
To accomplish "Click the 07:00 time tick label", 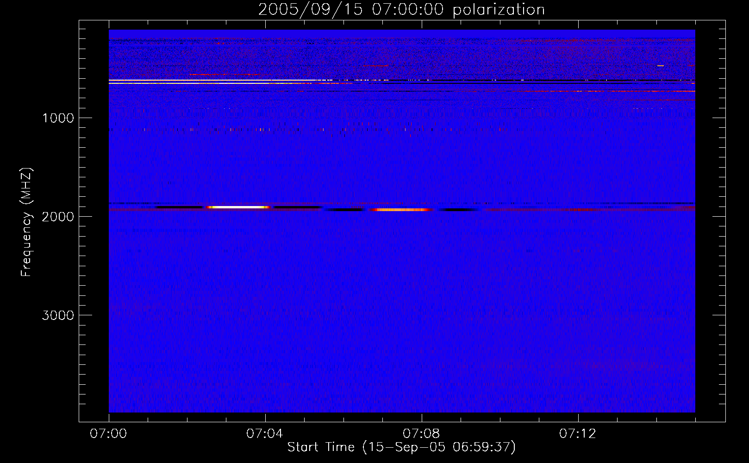I will point(108,434).
